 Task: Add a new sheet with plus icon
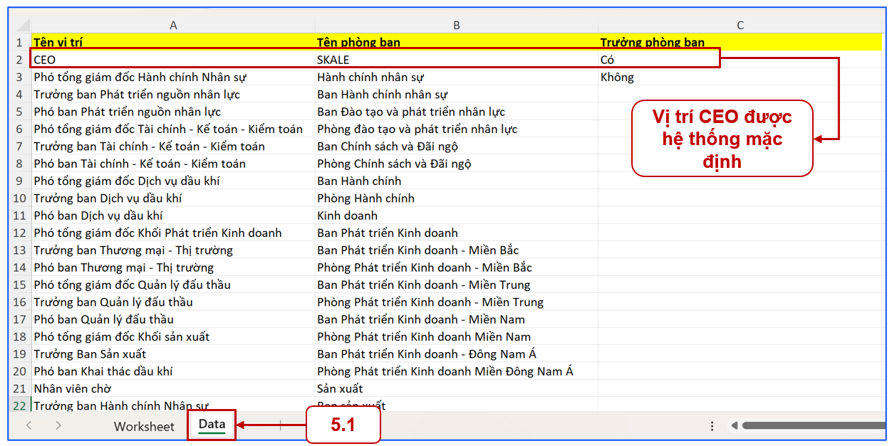pos(280,425)
